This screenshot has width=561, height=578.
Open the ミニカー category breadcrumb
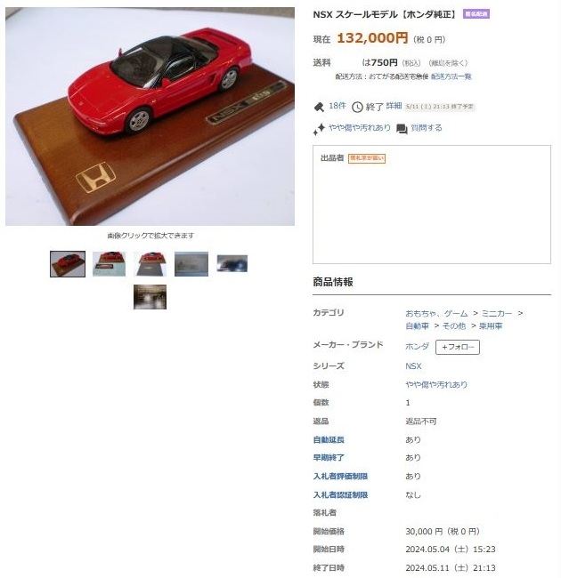497,313
